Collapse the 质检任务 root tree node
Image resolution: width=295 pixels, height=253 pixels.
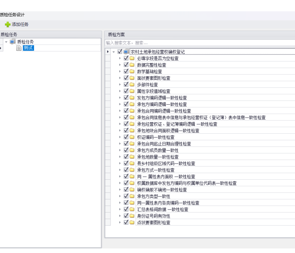6,42
